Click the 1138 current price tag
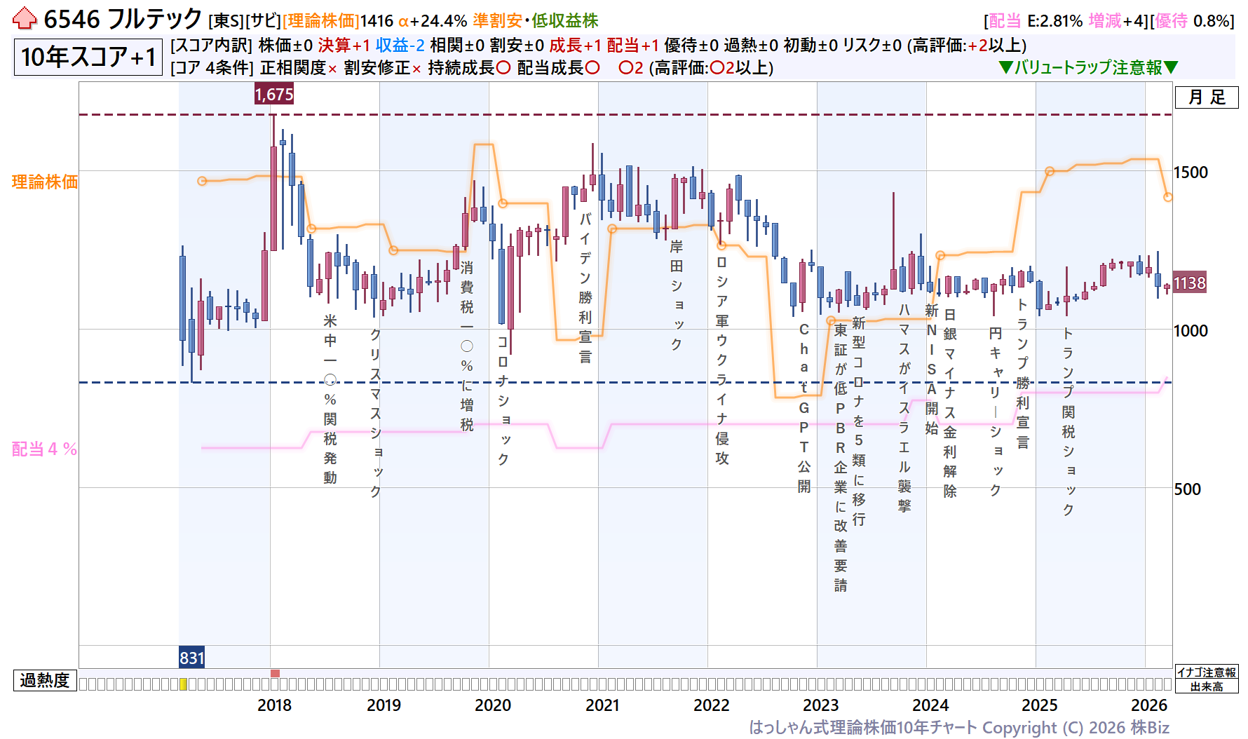This screenshot has height=739, width=1248. tap(1189, 283)
